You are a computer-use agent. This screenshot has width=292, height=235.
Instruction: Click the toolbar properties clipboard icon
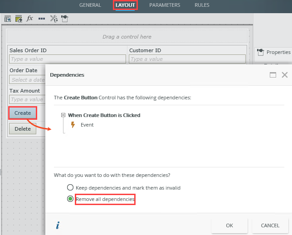(x=65, y=19)
